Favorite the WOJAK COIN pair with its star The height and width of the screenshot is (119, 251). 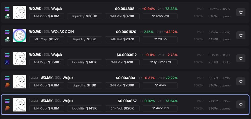click(x=241, y=35)
